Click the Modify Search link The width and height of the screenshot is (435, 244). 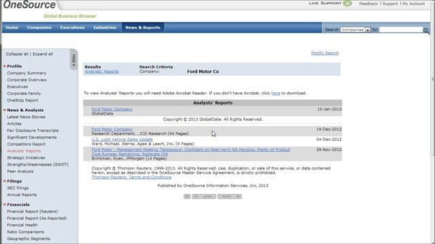[x=325, y=53]
